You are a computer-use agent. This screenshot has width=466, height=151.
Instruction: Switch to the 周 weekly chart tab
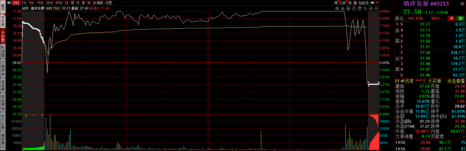click(72, 3)
